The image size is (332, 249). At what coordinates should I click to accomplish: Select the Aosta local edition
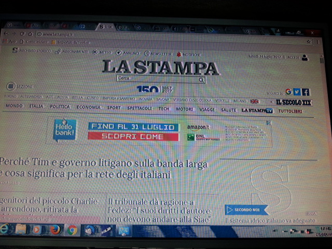click(63, 98)
